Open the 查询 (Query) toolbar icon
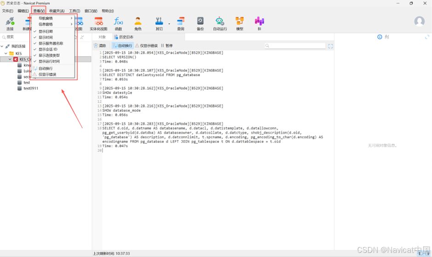The image size is (432, 257). tap(181, 23)
